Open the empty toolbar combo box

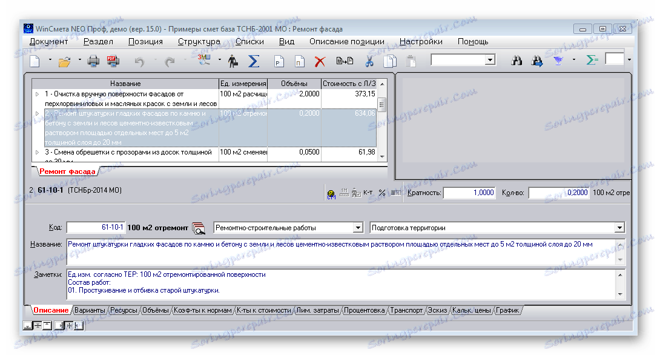[x=463, y=60]
